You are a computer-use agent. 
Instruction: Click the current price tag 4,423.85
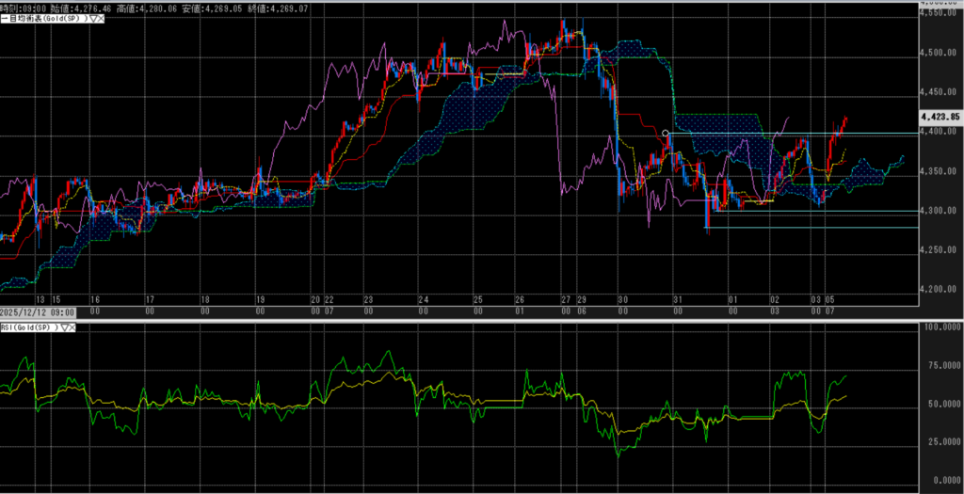pyautogui.click(x=940, y=118)
